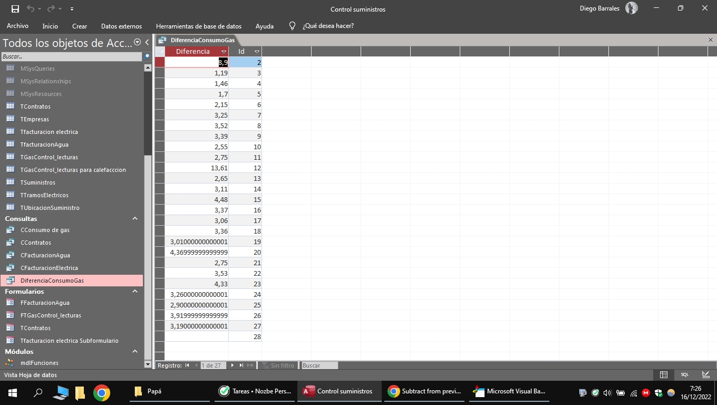The height and width of the screenshot is (405, 717).
Task: Select the DiferenciaConsumoGas document tab
Action: (x=197, y=40)
